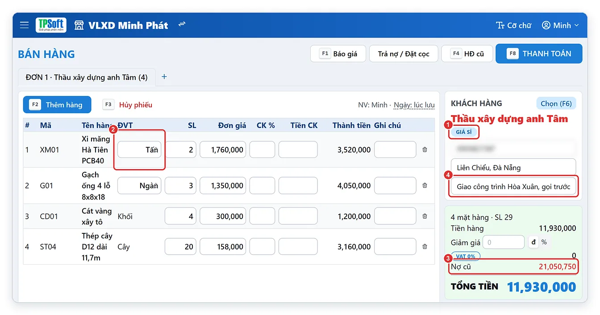
Task: Open the Ngàn unit dropdown for G01
Action: click(x=139, y=186)
